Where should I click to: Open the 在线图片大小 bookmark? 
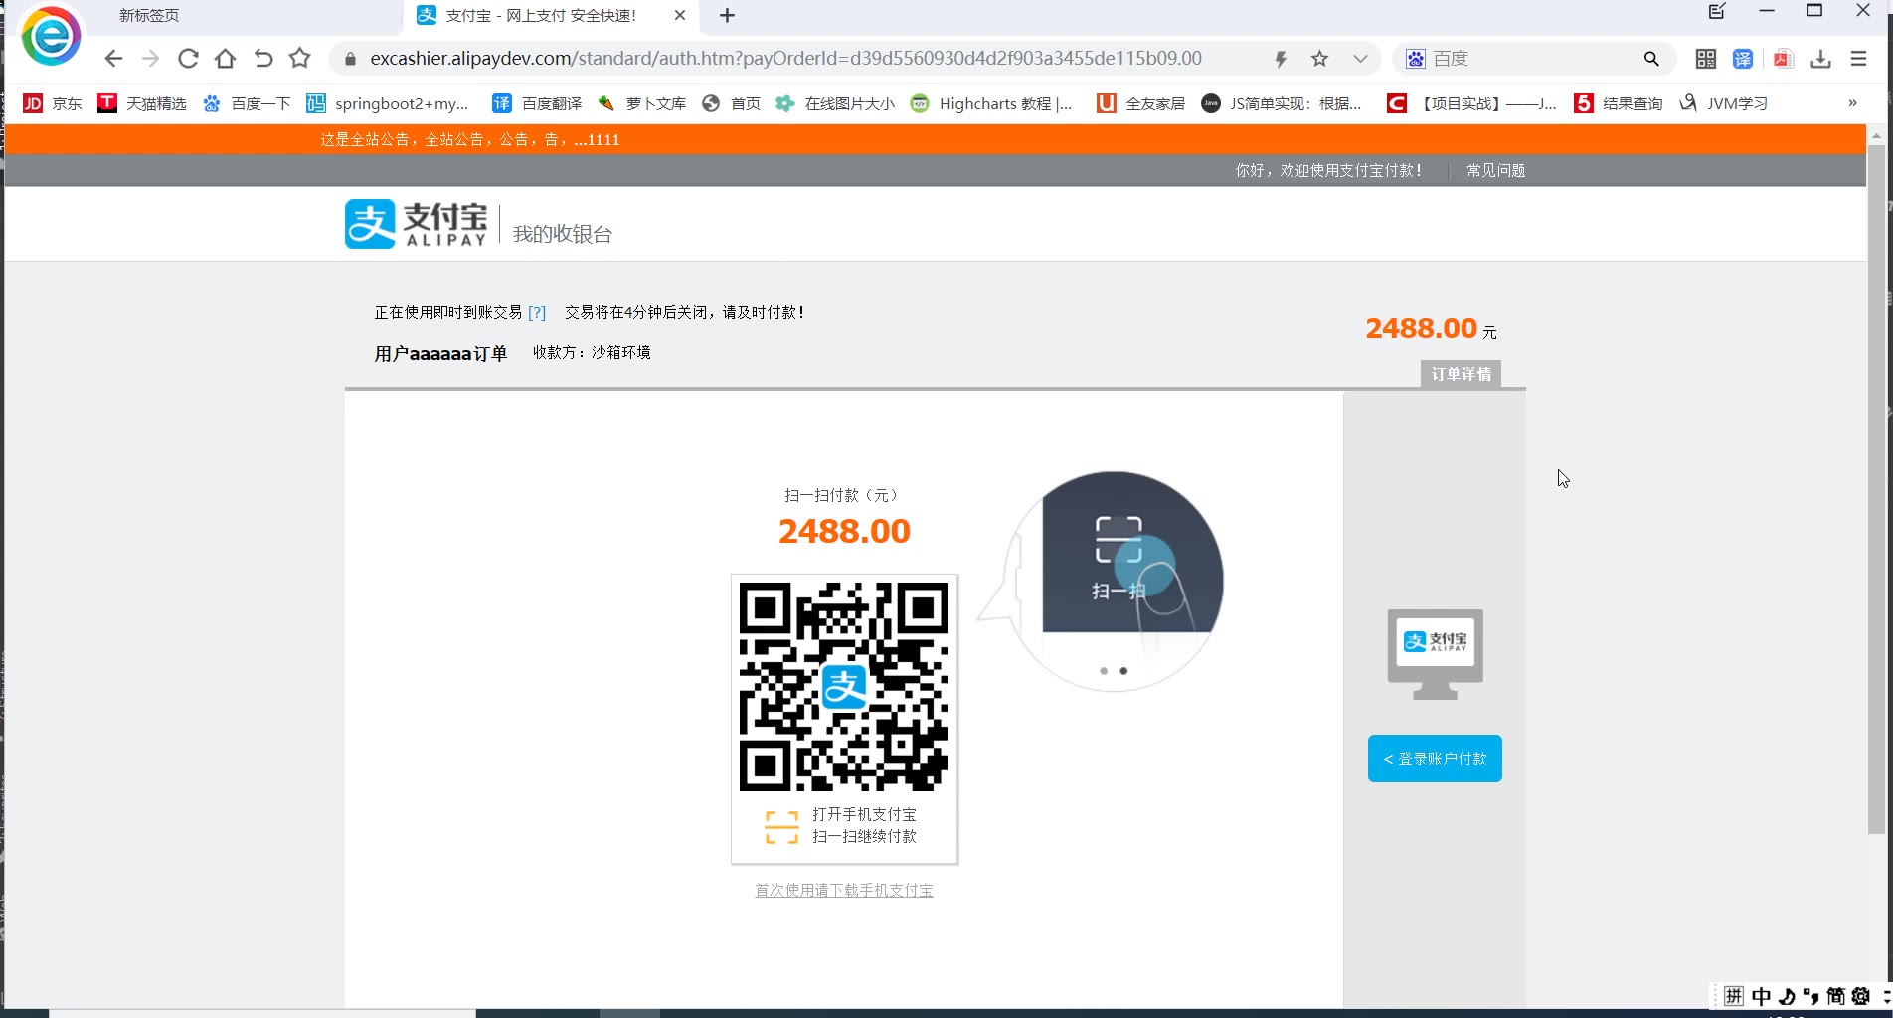tap(835, 103)
